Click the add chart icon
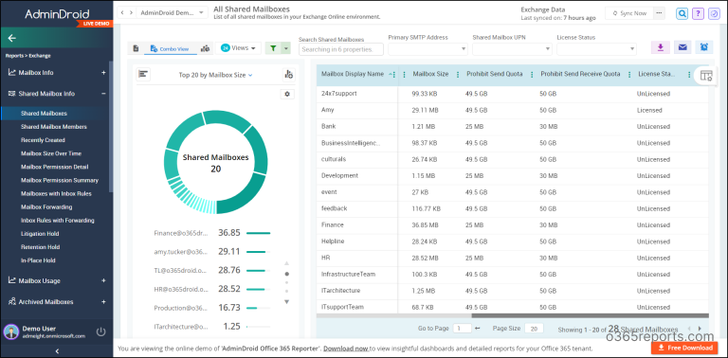This screenshot has width=728, height=358. (x=289, y=75)
